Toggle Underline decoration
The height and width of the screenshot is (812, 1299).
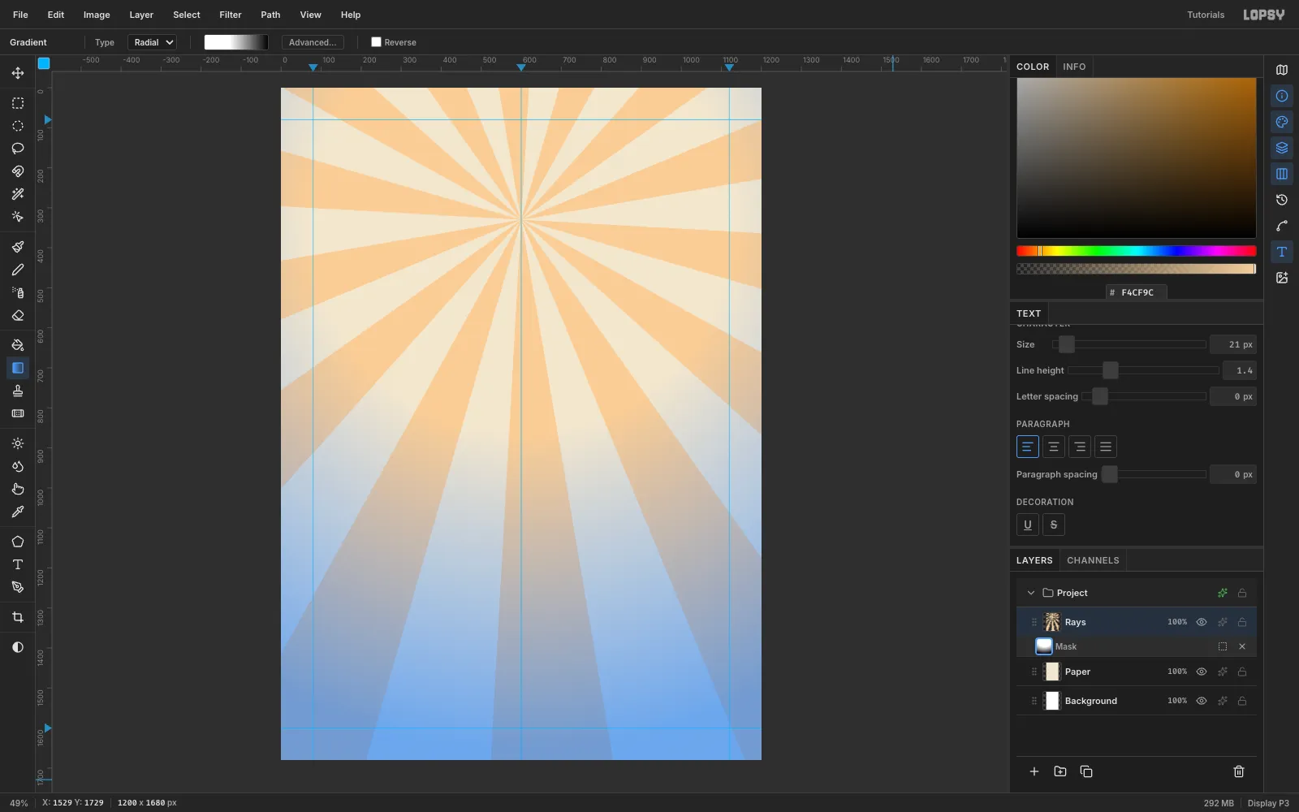1028,525
